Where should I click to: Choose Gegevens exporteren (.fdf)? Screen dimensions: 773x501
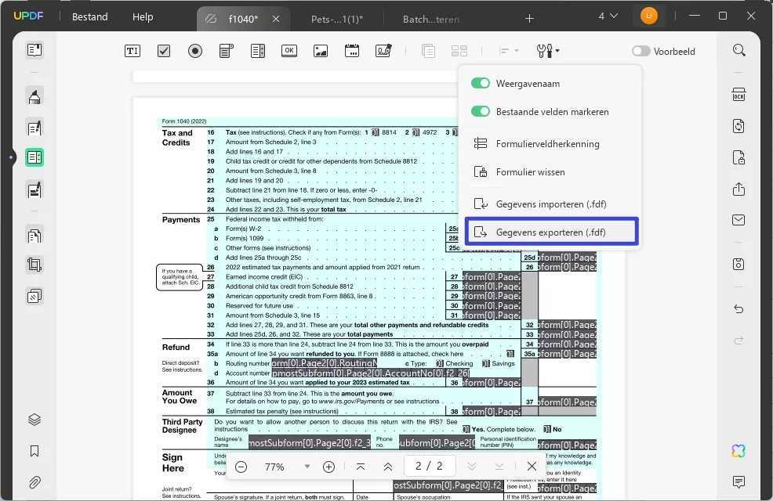(552, 232)
